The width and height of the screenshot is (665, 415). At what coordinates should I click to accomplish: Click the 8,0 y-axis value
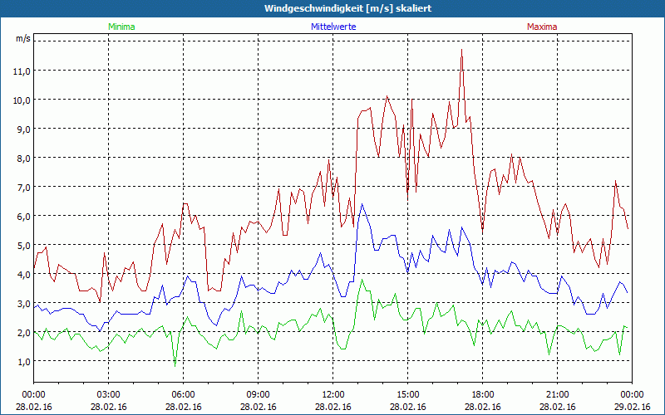coord(23,159)
